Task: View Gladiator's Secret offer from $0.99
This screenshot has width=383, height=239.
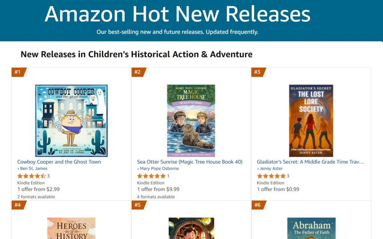Action: [x=278, y=189]
